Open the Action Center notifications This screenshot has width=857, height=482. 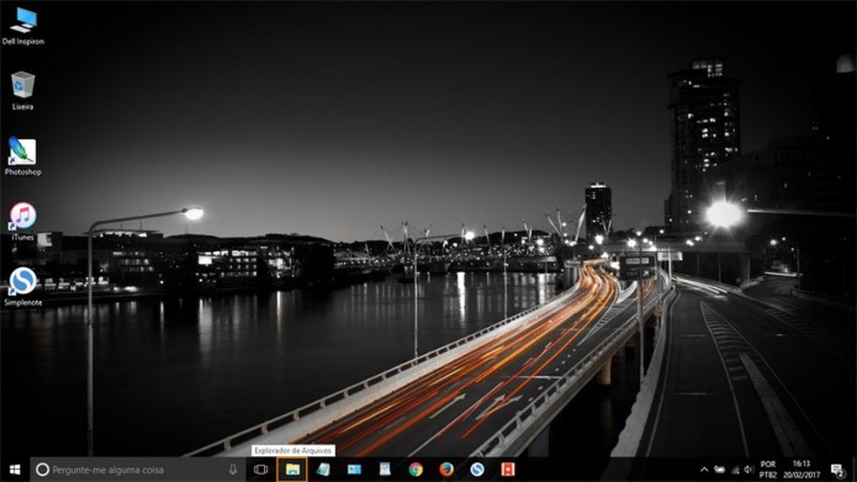coord(838,470)
